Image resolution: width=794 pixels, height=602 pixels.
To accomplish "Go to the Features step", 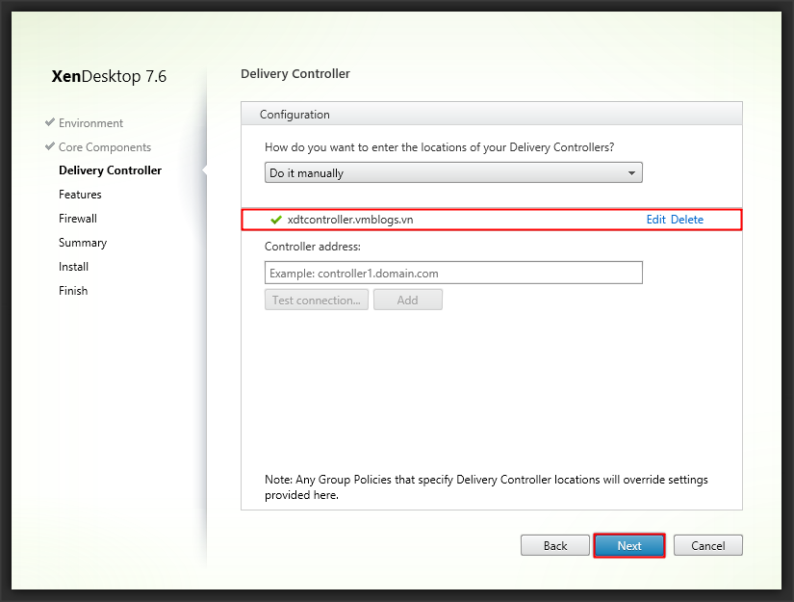I will tap(80, 195).
